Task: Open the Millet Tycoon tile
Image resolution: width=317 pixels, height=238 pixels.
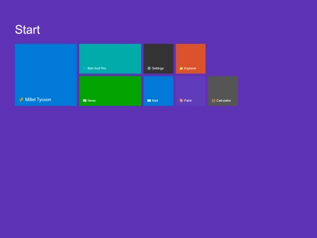Action: (x=46, y=75)
